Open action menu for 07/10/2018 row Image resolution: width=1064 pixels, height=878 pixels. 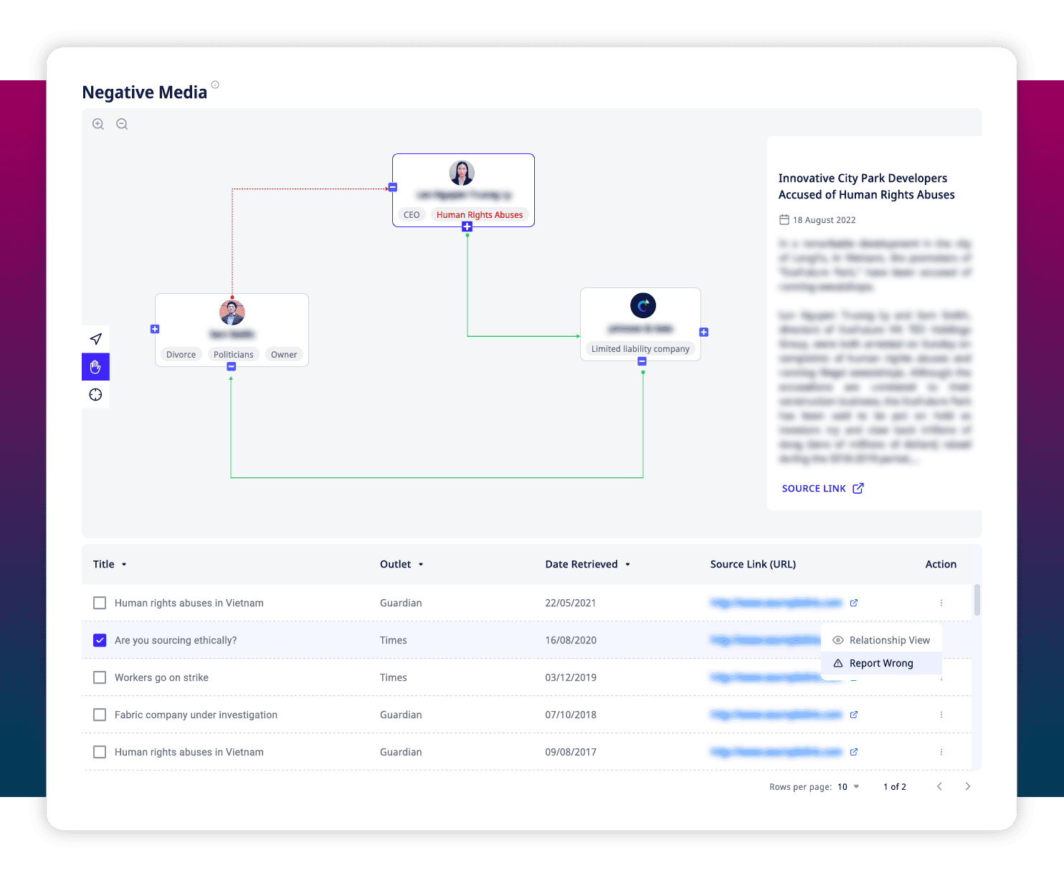click(x=941, y=715)
